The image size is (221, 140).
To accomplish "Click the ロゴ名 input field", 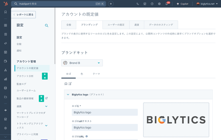I will coord(105,112).
